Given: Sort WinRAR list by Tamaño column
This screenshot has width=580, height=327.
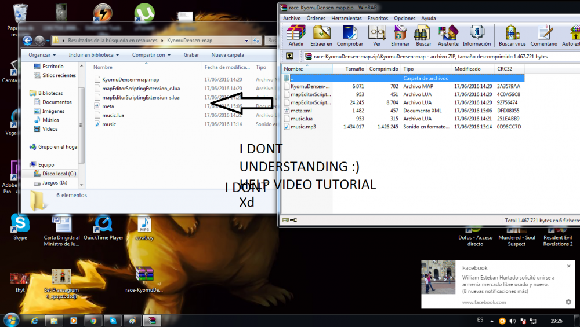Looking at the screenshot, I should 354,69.
